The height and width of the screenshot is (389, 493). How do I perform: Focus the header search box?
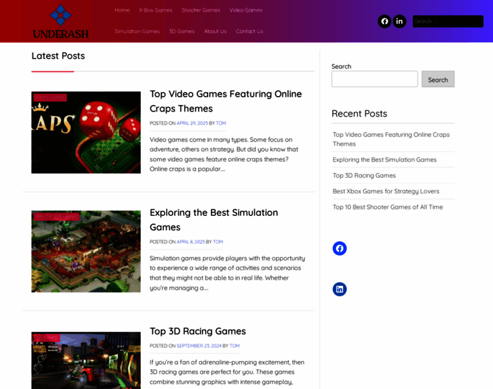point(448,21)
